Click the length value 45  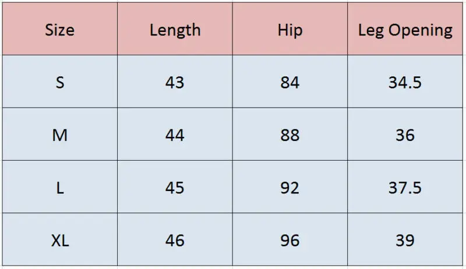click(x=175, y=187)
